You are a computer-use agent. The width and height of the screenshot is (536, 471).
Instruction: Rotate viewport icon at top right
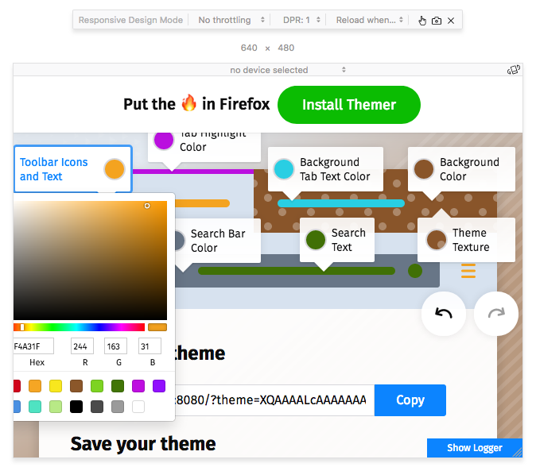click(x=514, y=70)
